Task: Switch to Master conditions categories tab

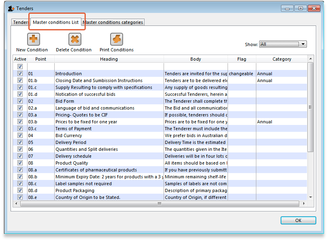Action: (113, 22)
